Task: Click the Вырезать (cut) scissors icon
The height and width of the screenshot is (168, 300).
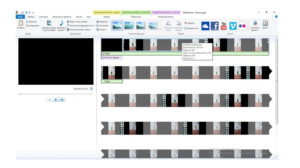Action: click(x=27, y=22)
